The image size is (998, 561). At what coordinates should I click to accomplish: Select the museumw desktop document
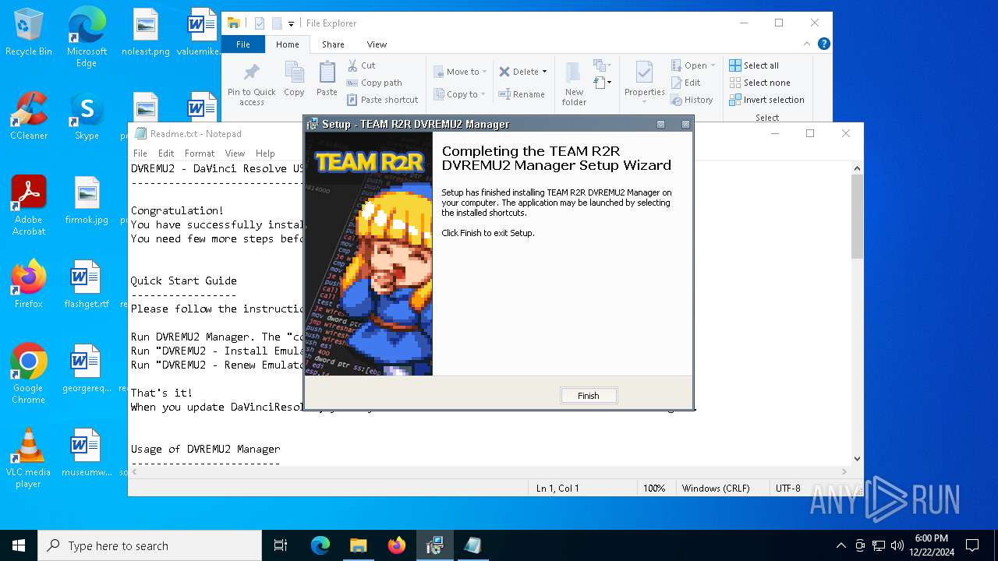click(87, 453)
